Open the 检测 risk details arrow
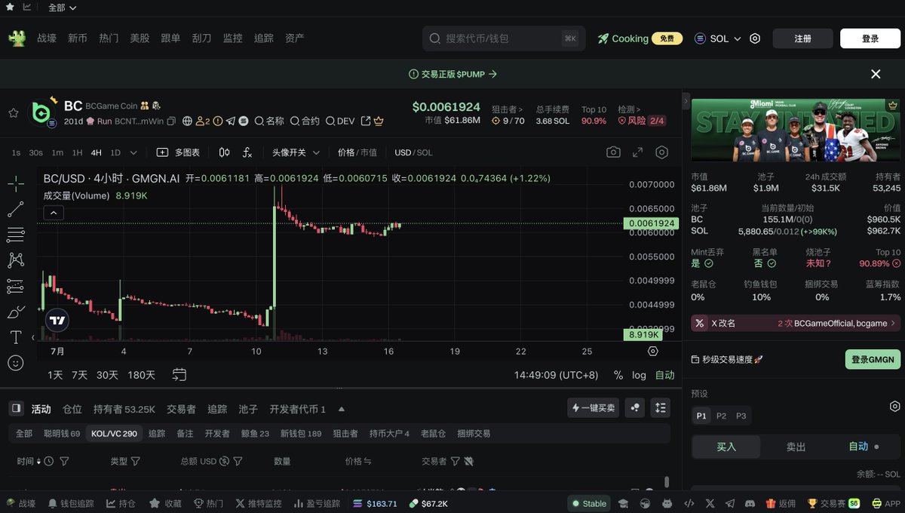 pyautogui.click(x=629, y=109)
